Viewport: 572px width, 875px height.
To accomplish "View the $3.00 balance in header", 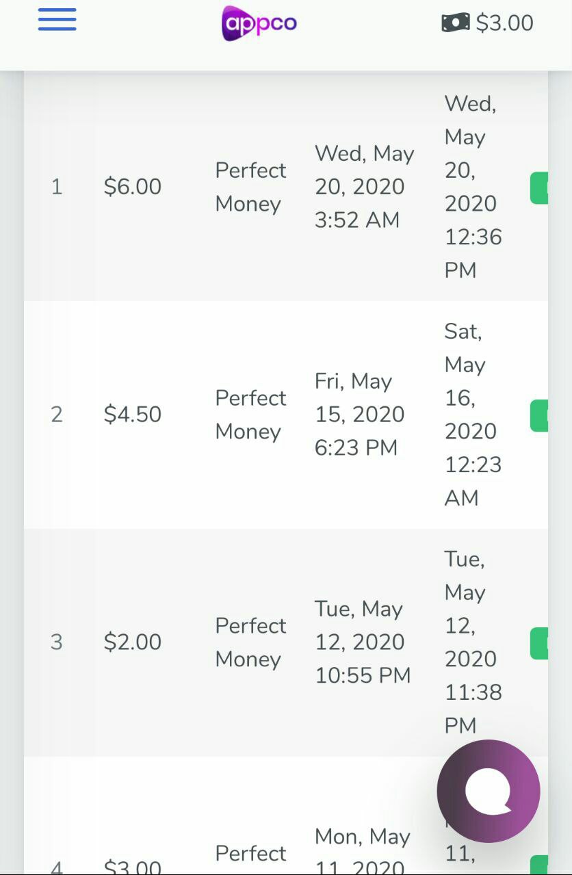I will pyautogui.click(x=504, y=23).
